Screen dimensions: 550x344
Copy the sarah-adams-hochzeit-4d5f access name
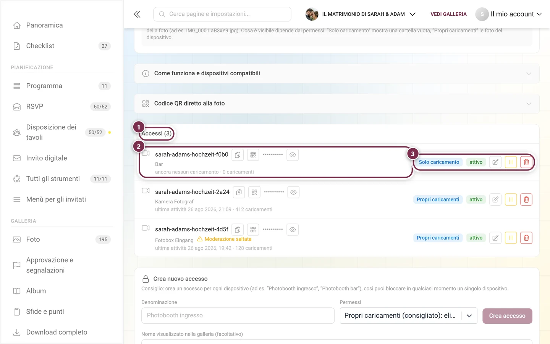tap(238, 230)
